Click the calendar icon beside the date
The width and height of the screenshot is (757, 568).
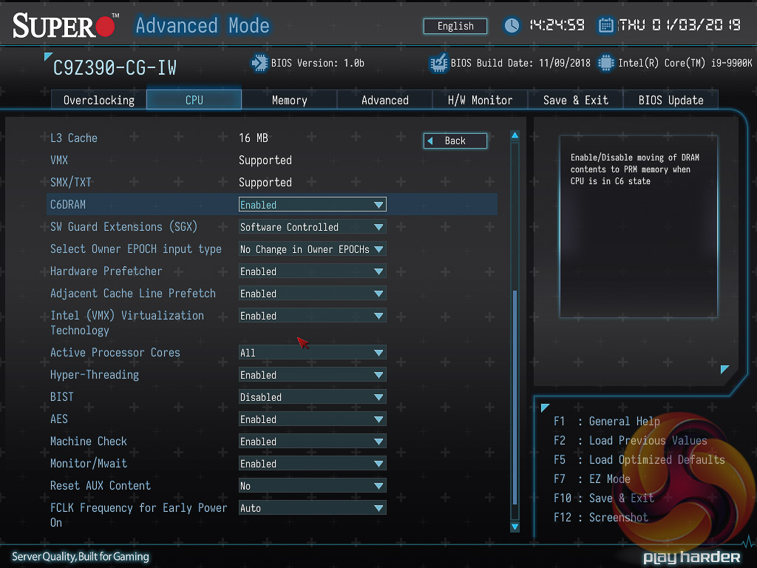(x=605, y=25)
